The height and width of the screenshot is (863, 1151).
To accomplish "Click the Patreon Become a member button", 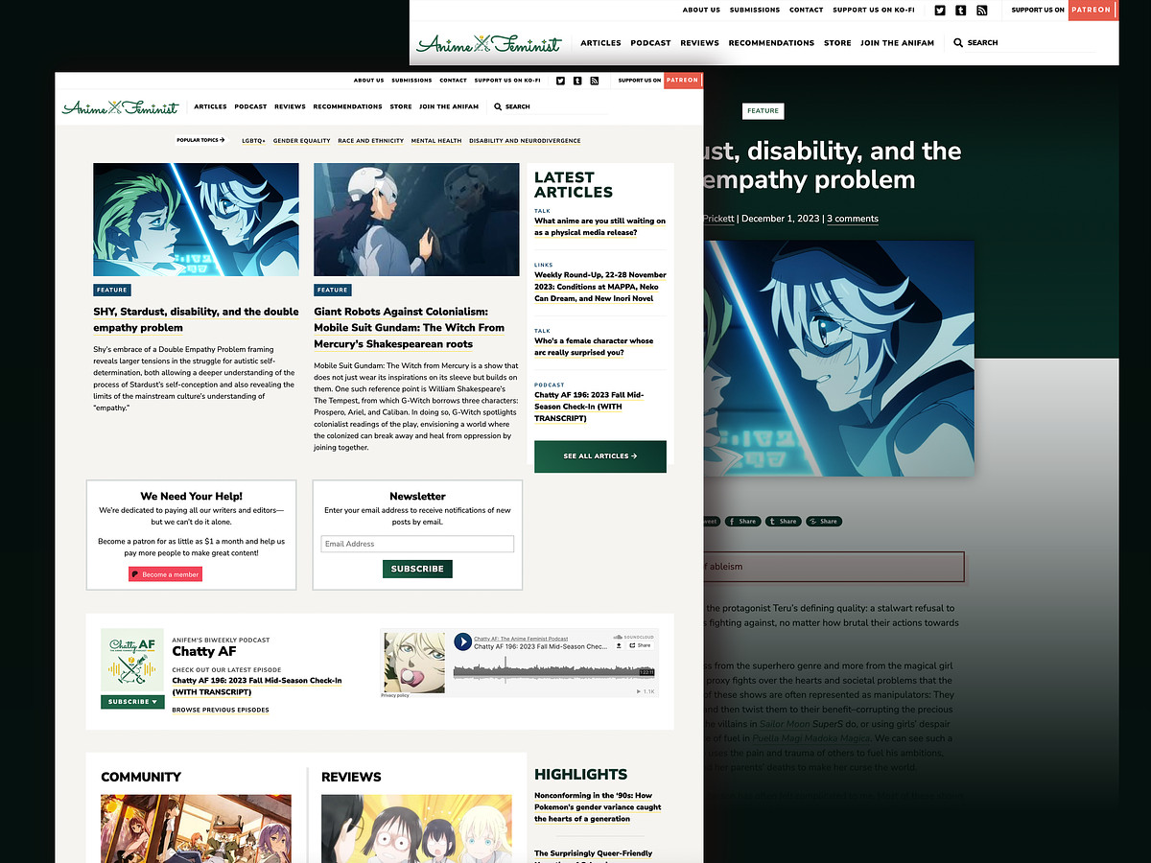I will tap(166, 574).
